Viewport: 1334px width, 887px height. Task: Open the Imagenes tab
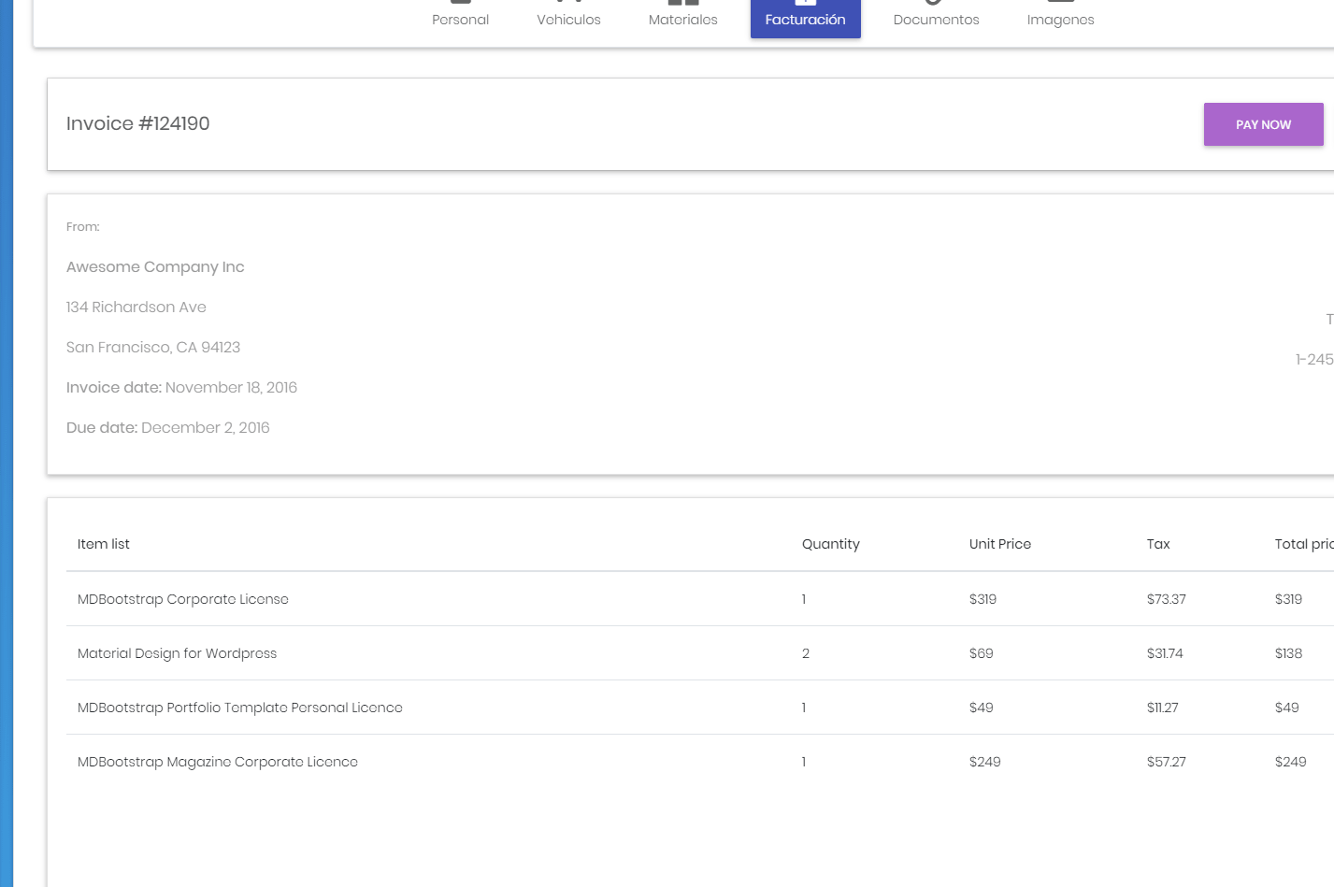pos(1060,19)
